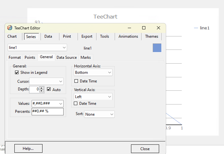Enable Vertical Axis Date Time checkbox

coord(75,103)
